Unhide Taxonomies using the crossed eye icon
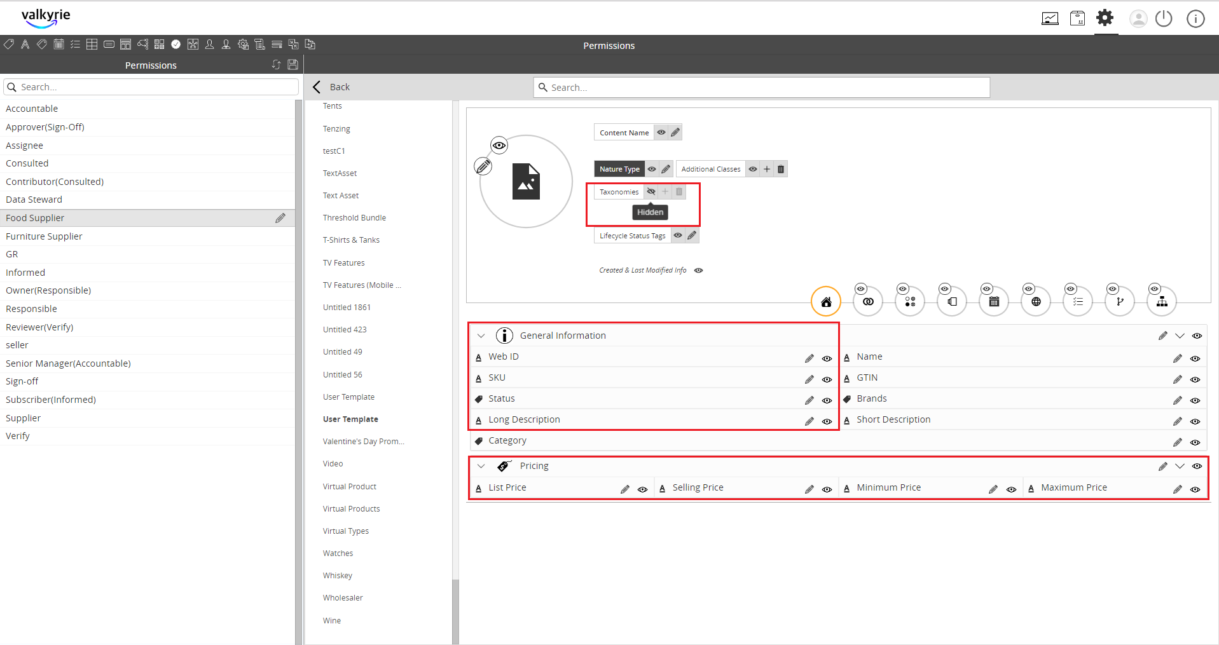 pyautogui.click(x=651, y=191)
